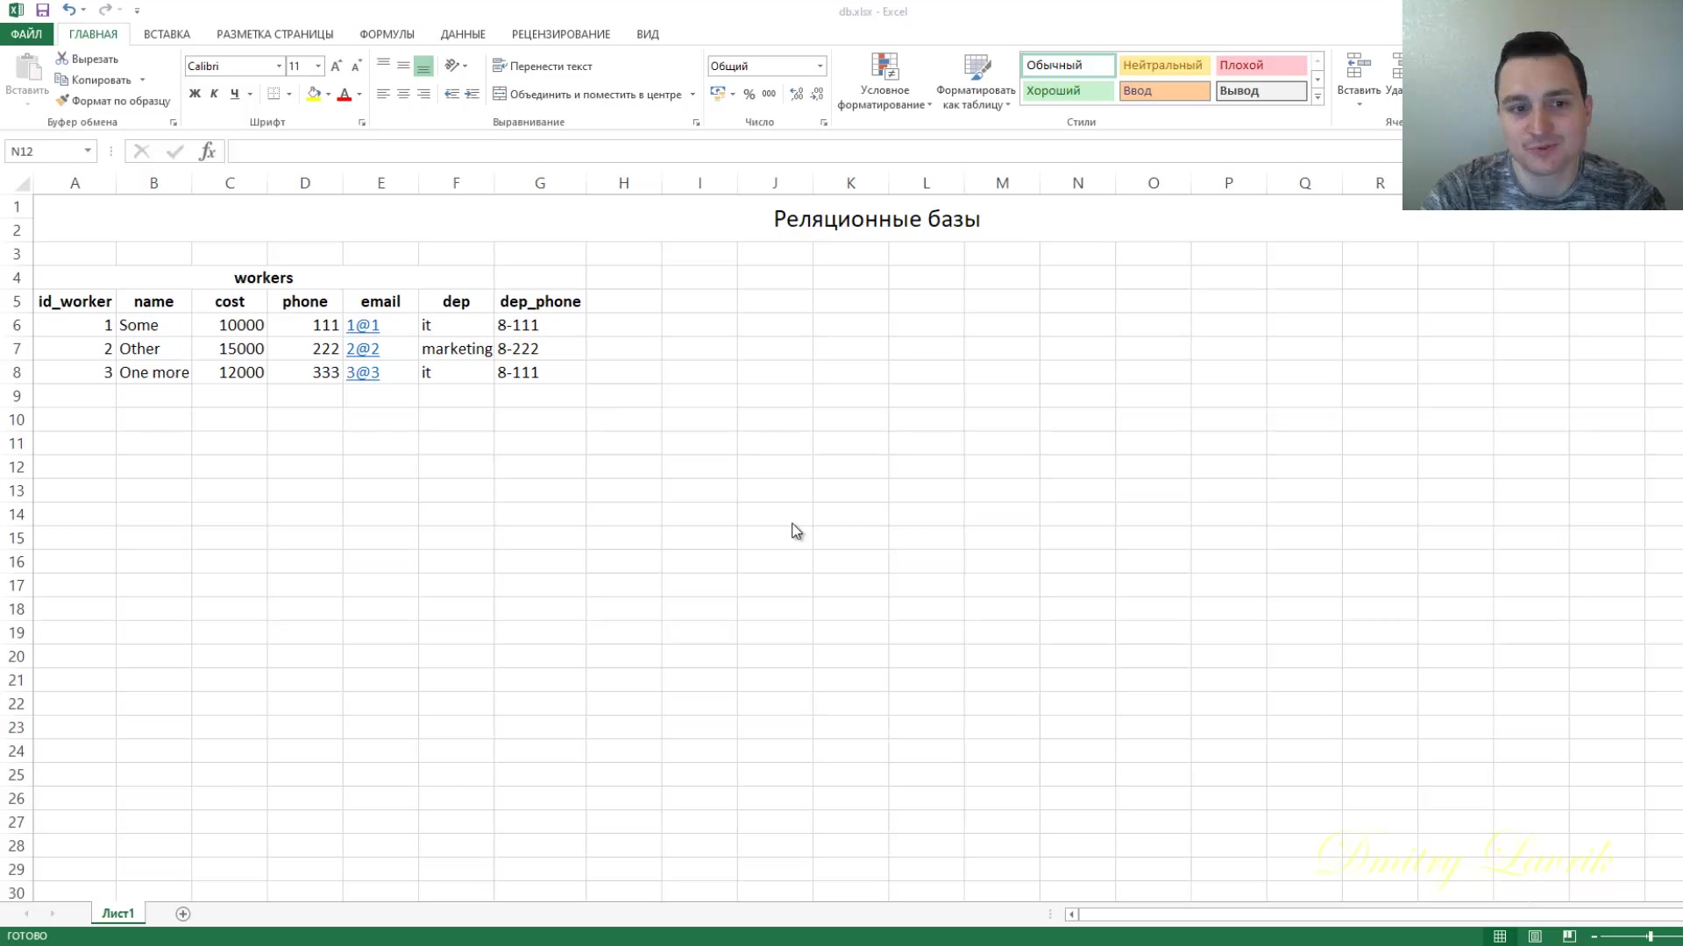The image size is (1683, 946).
Task: Open the Copy (Копировать) dropdown arrow
Action: point(143,80)
